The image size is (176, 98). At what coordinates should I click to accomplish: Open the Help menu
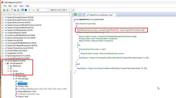27,6
